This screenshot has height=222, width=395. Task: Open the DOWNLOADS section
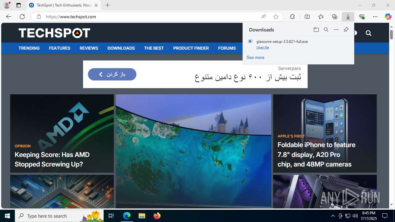121,48
